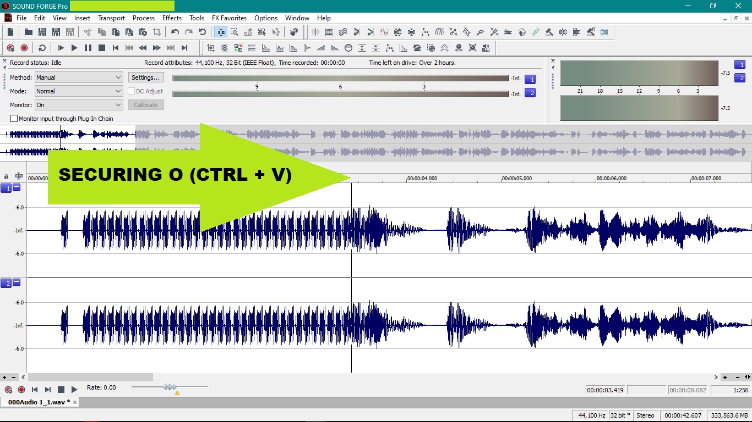Toggle Loop Playback in the transport toolbar
This screenshot has width=752, height=422.
pyautogui.click(x=42, y=48)
